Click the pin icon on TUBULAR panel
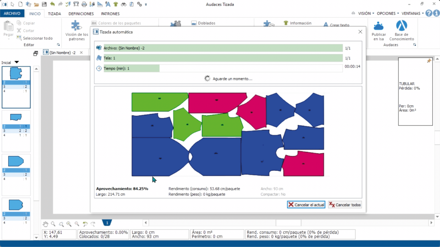 coord(429,61)
